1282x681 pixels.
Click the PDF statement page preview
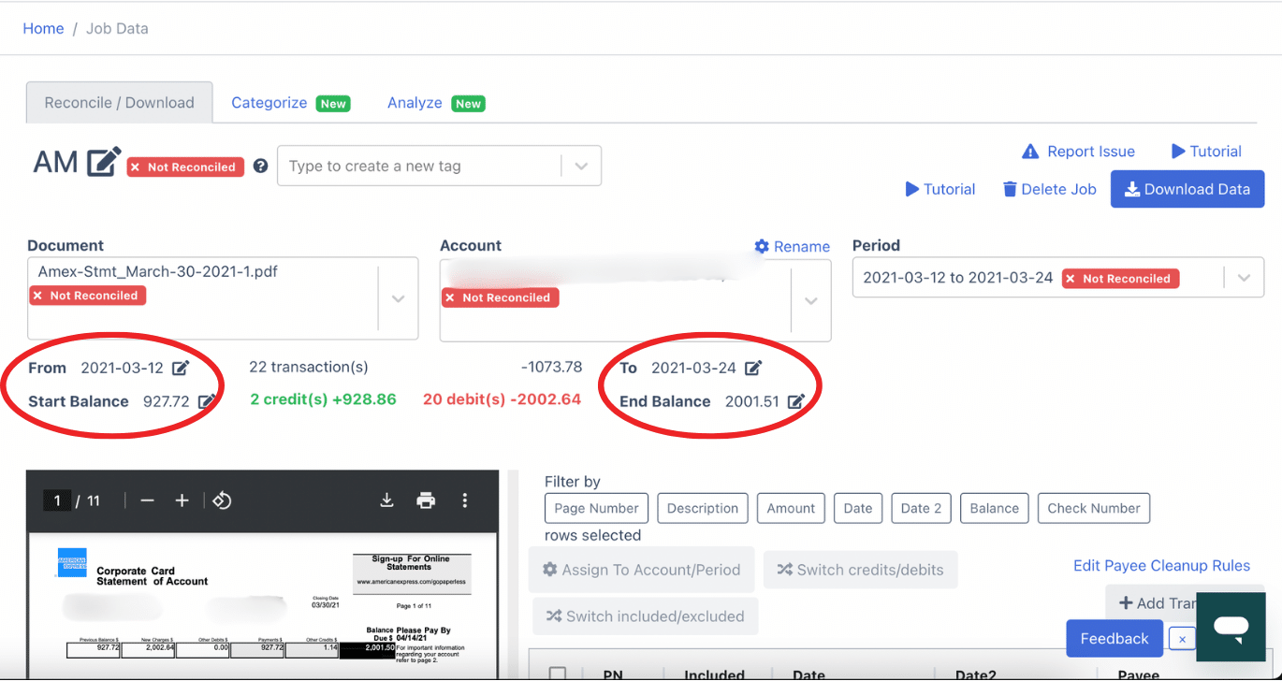click(263, 605)
